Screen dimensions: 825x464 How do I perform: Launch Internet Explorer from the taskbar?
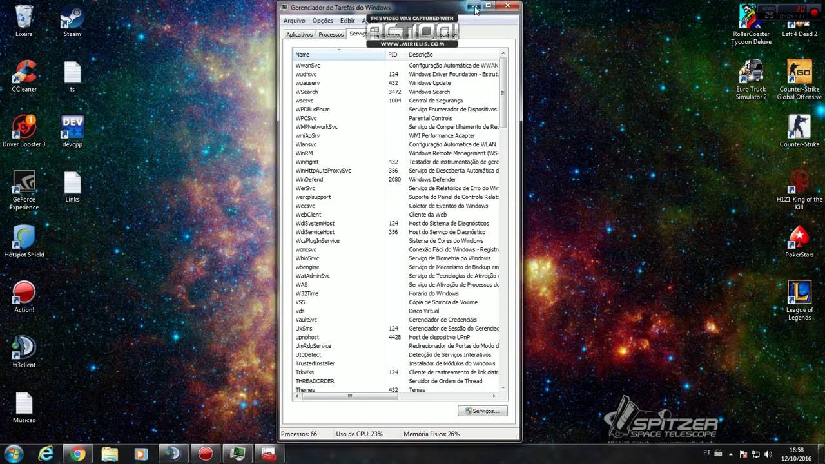(x=46, y=454)
